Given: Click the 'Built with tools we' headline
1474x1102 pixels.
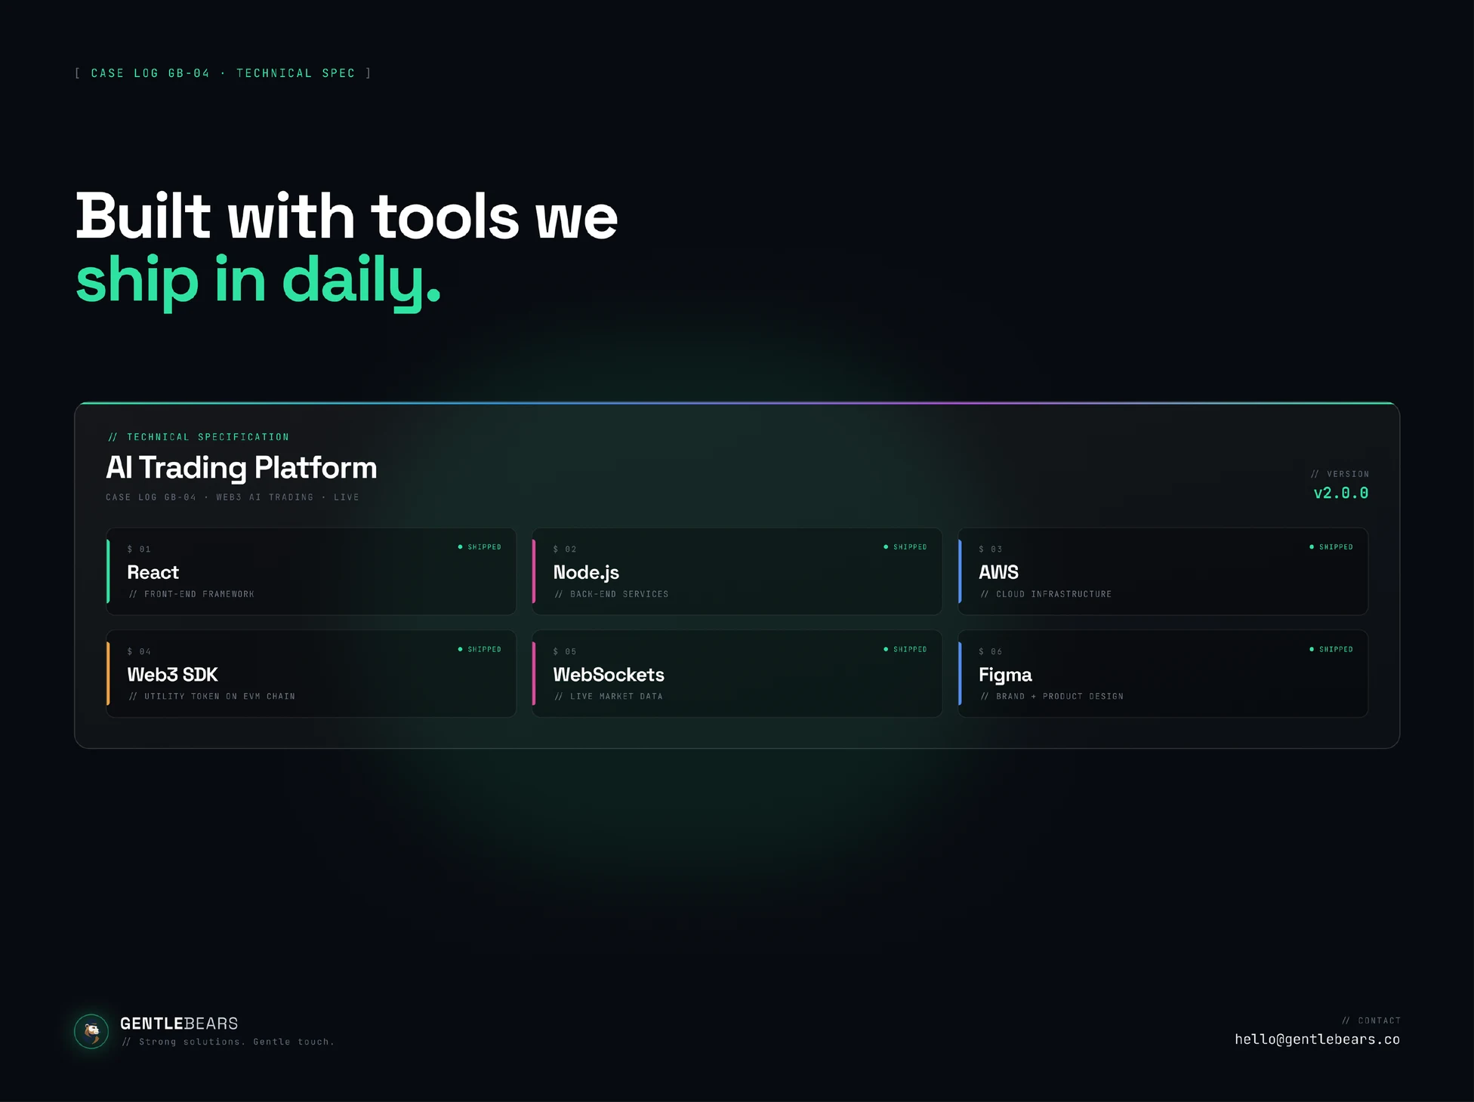Looking at the screenshot, I should (x=347, y=217).
